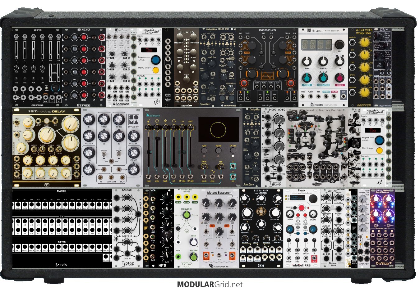420x291 pixels.
Task: Click the Abacus INV jack
Action: [x=275, y=98]
